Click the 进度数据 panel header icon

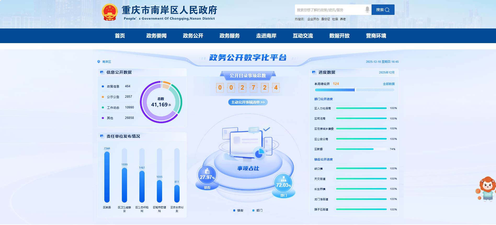(314, 72)
